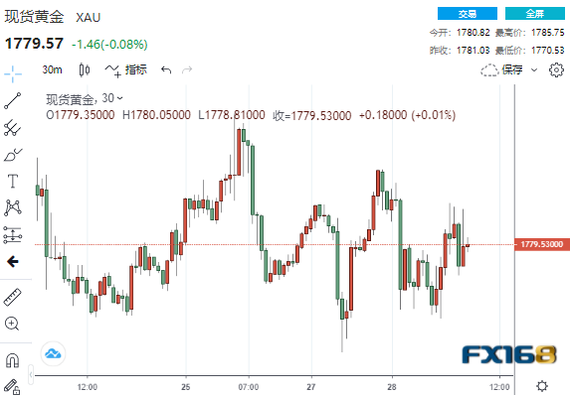570x396 pixels.
Task: Select the long position prediction tool
Action: [13, 234]
